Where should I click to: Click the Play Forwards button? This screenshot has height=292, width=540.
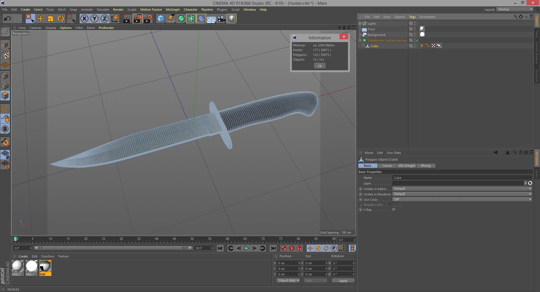(246, 248)
